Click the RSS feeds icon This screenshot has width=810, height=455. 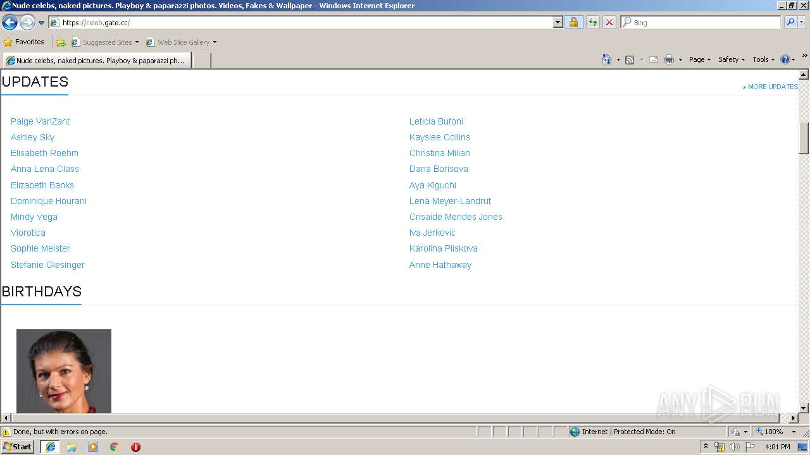(x=630, y=59)
